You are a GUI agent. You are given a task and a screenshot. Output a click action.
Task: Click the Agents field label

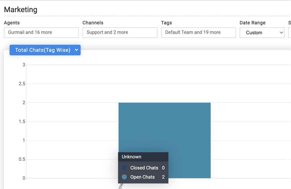coord(12,23)
